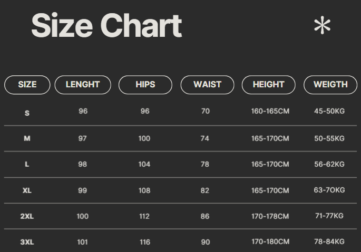361x252 pixels.
Task: Click the 3XL size row label
Action: tap(27, 242)
